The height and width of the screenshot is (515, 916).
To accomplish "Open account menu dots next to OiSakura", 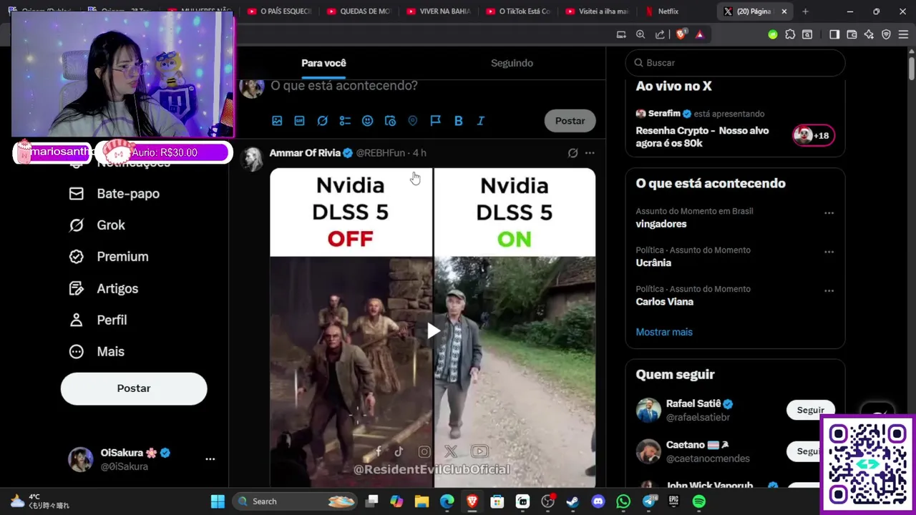I will (210, 459).
